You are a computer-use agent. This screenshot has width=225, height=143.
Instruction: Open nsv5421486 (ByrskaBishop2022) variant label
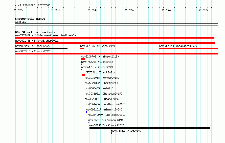coord(37,41)
